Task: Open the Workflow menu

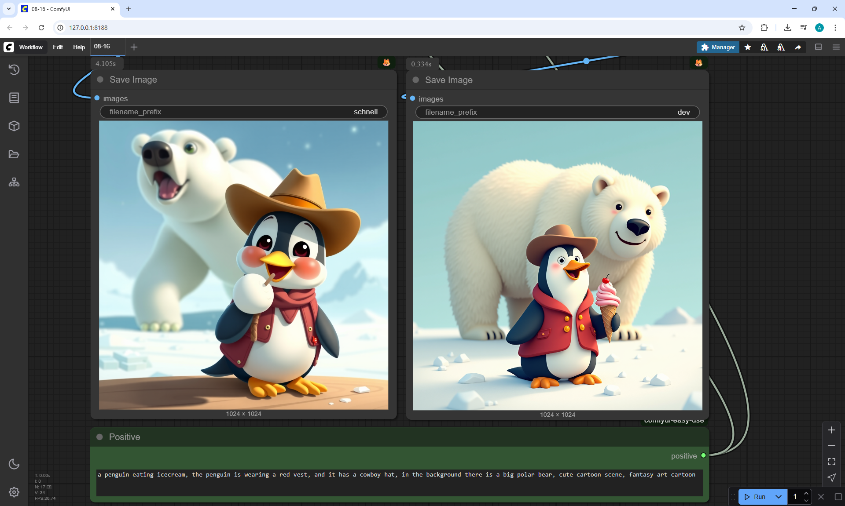Action: tap(31, 47)
